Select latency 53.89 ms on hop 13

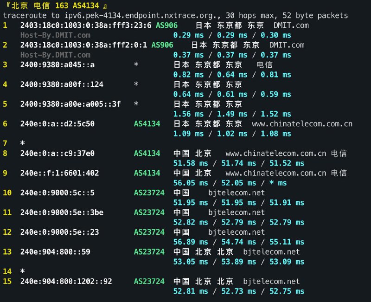click(238, 262)
